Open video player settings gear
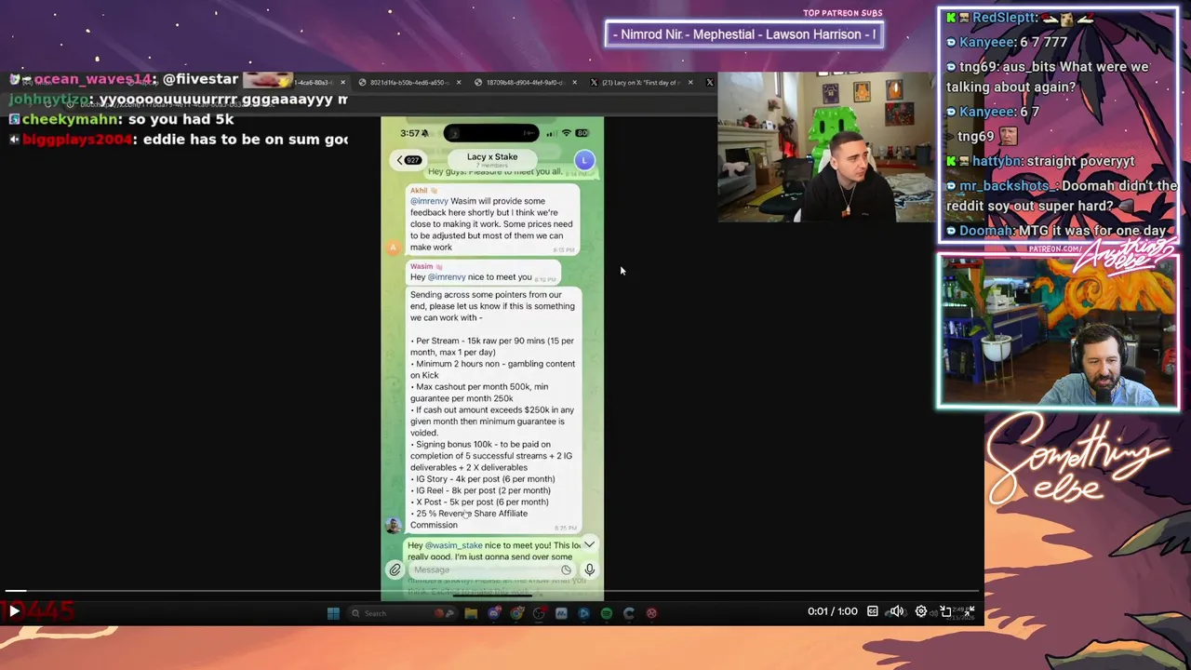Screen dimensions: 1191x670 [x=921, y=611]
